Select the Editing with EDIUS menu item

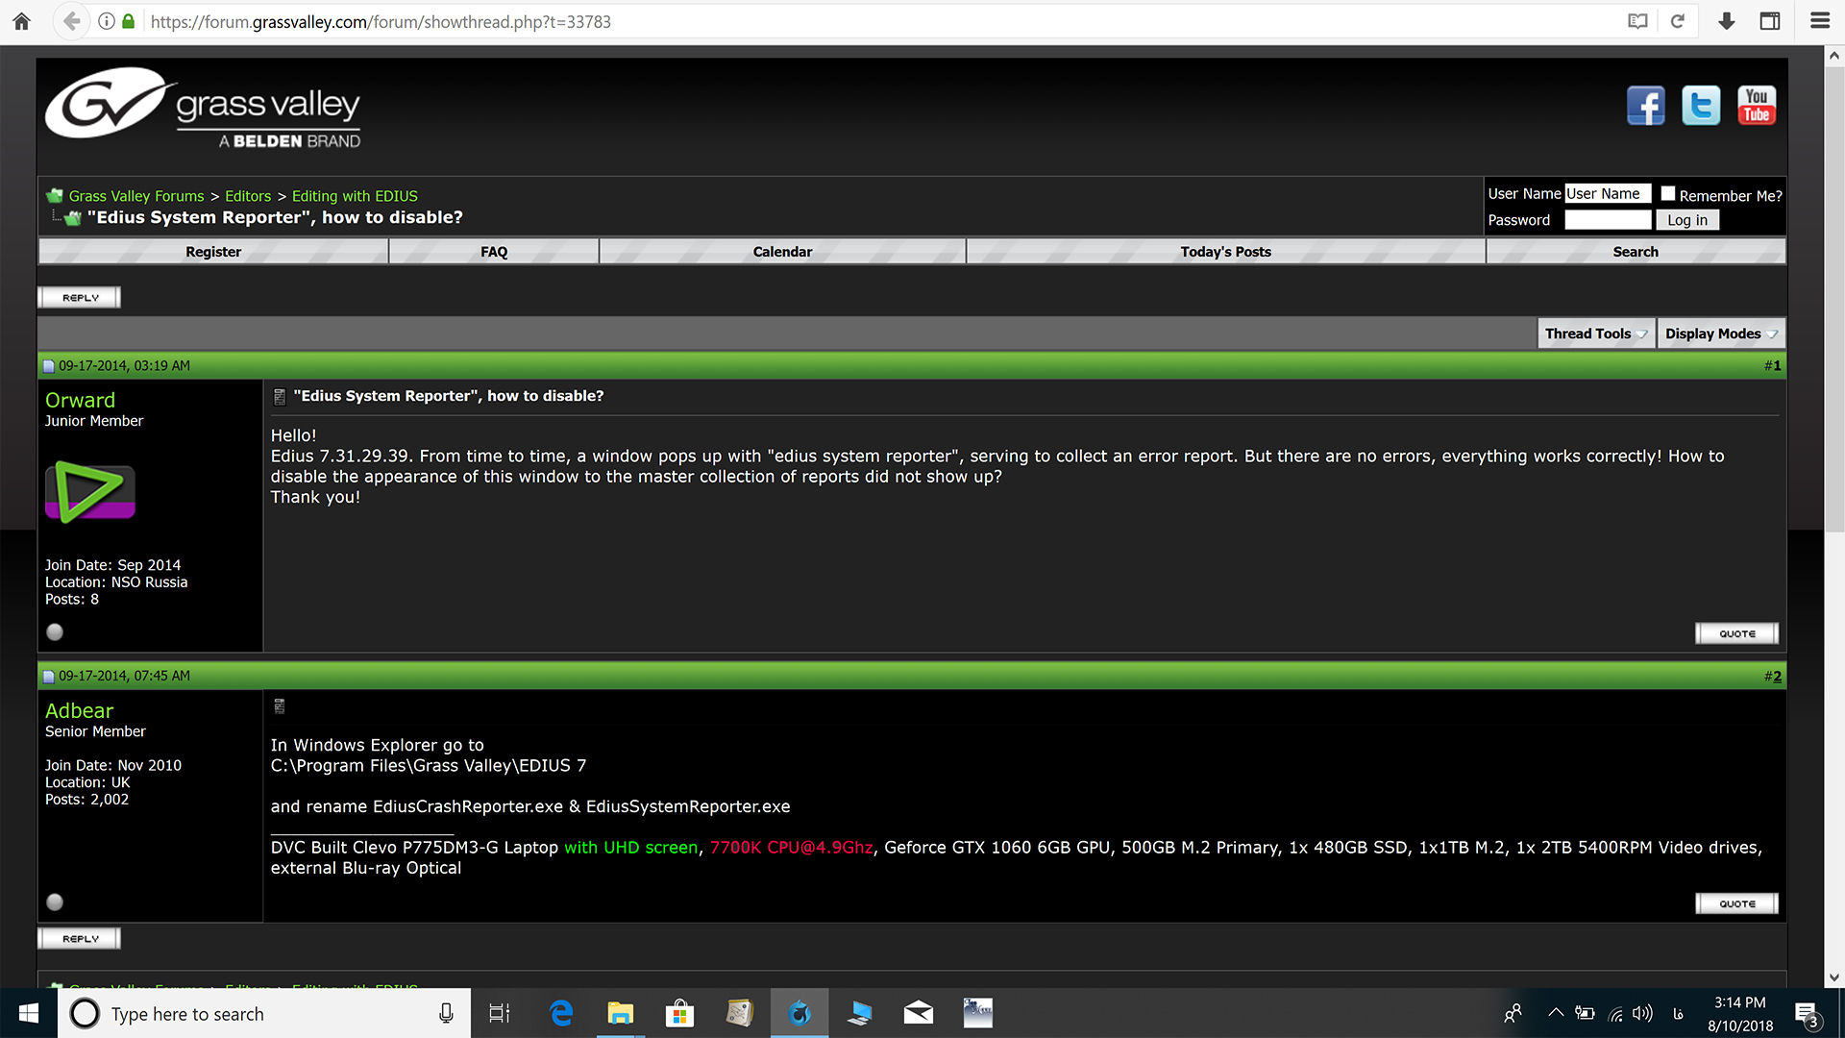point(353,195)
